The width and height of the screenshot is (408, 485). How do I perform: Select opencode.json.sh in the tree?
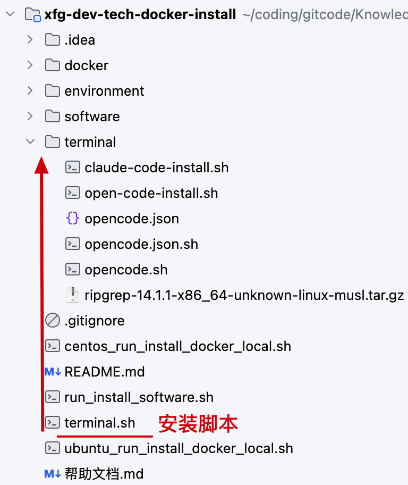tap(141, 244)
